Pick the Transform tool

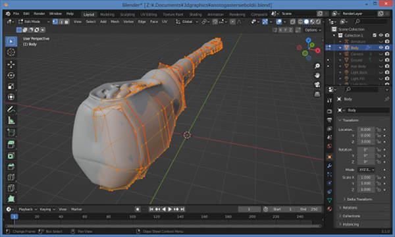click(x=11, y=97)
